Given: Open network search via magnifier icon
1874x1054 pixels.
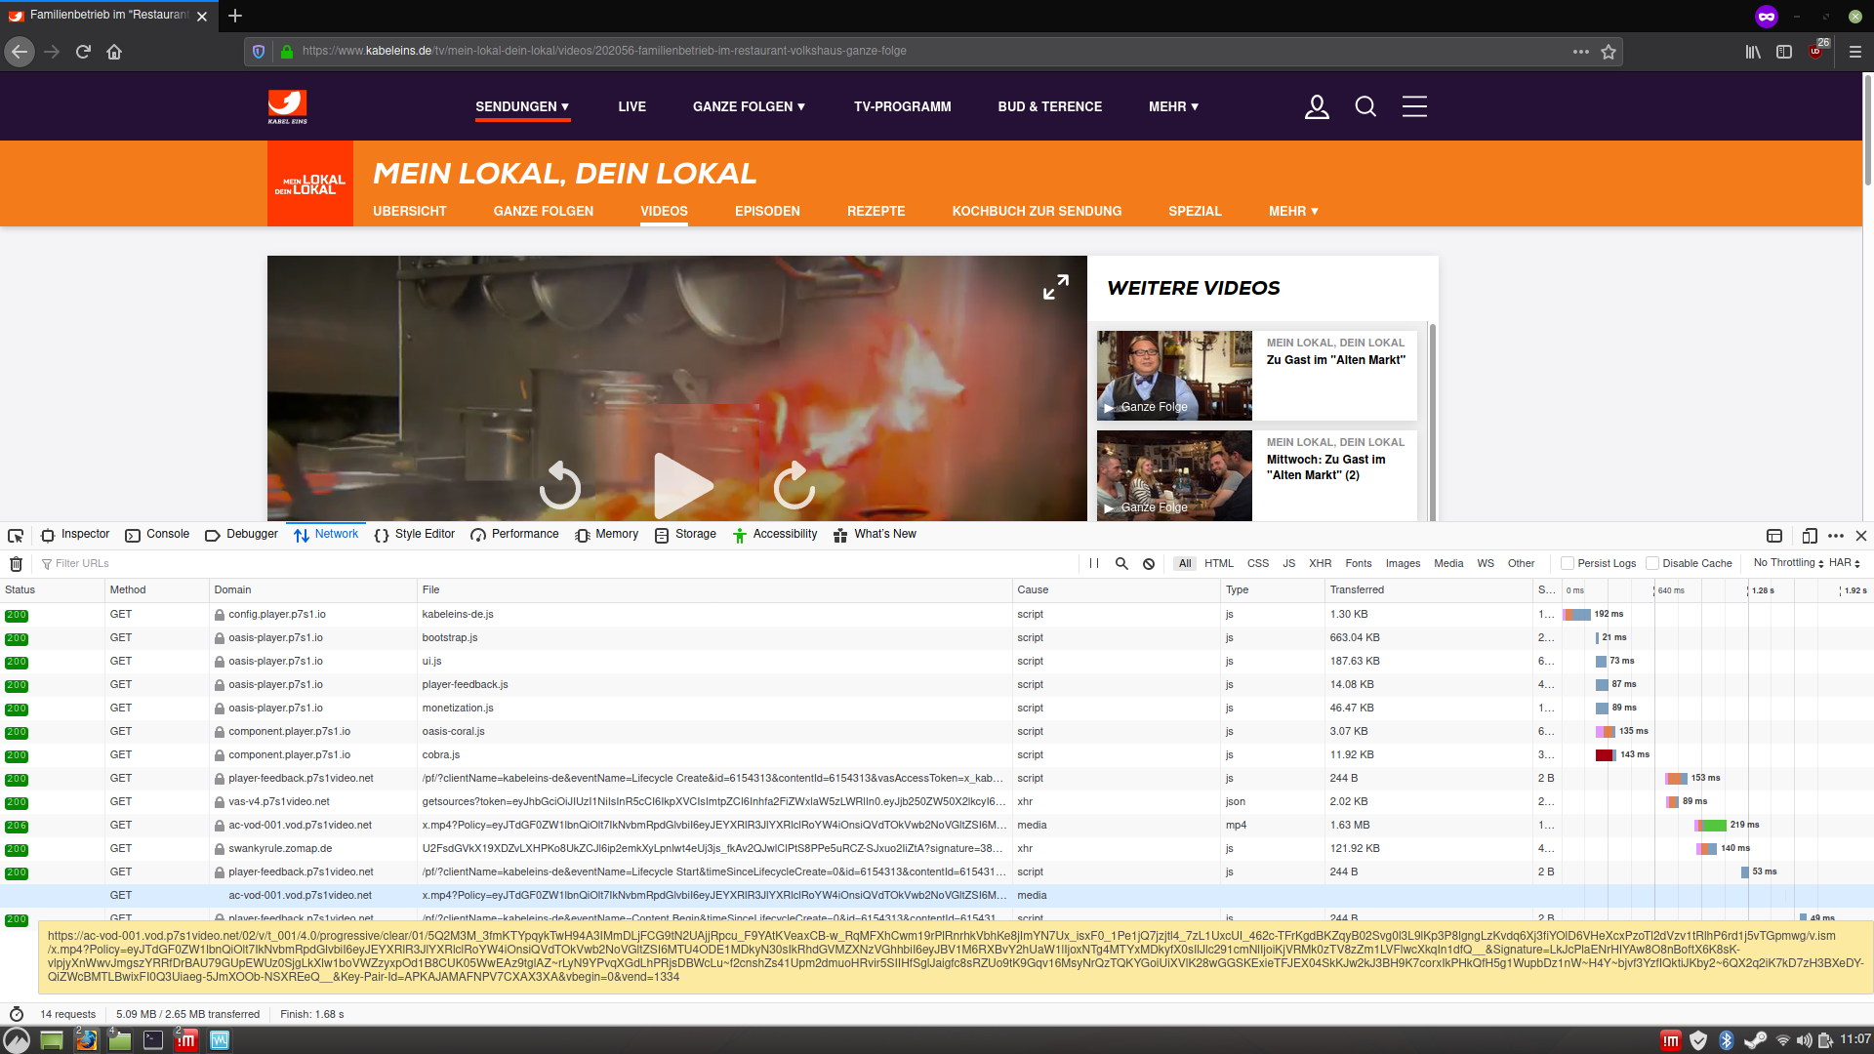Looking at the screenshot, I should 1121,564.
